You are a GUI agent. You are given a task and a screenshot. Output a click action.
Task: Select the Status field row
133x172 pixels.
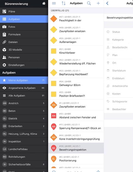click(118, 32)
